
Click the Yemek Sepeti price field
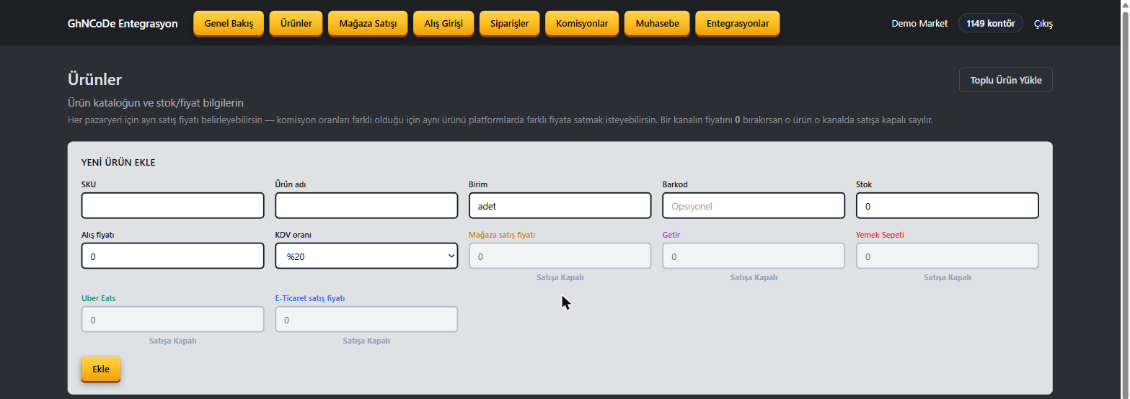(x=947, y=256)
